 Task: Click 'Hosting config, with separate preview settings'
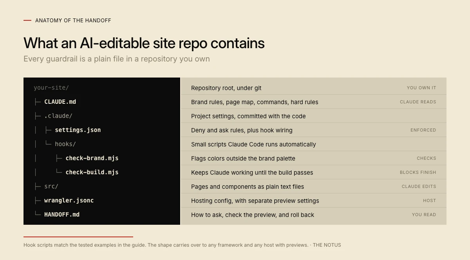coord(255,201)
